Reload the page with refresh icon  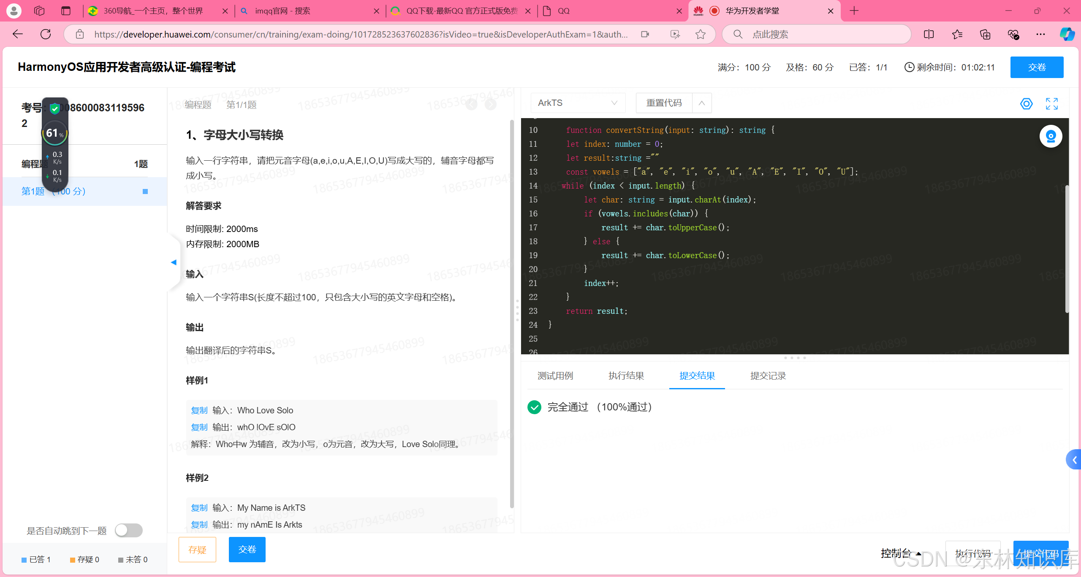[46, 34]
